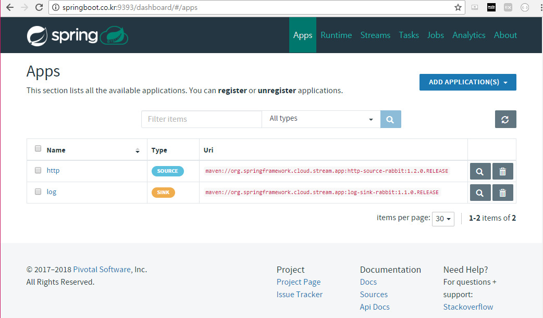Screen dimensions: 543x318
Task: Select the checkbox for the log app row
Action: (38, 192)
